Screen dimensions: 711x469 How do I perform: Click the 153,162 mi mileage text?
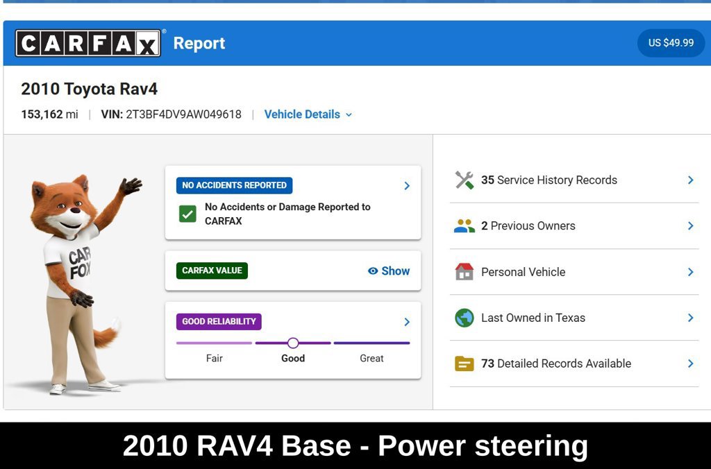(49, 114)
